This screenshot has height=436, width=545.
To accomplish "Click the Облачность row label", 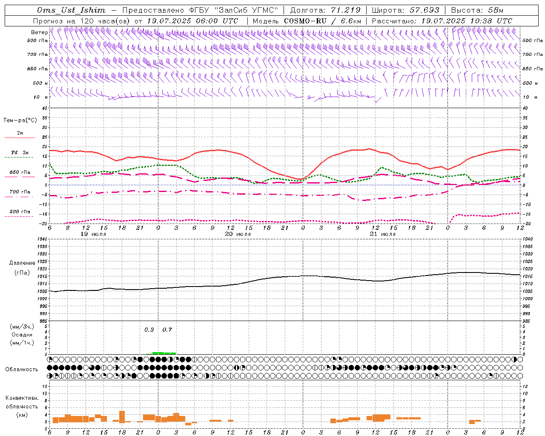I will (22, 370).
